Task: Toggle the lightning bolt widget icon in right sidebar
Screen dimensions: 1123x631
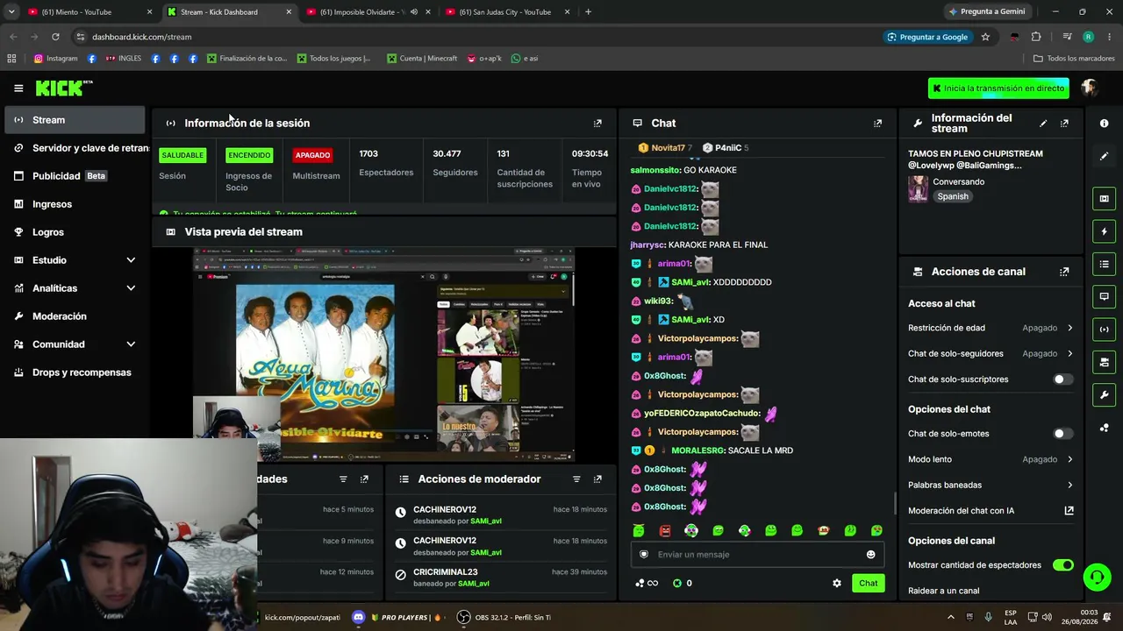Action: [1104, 231]
